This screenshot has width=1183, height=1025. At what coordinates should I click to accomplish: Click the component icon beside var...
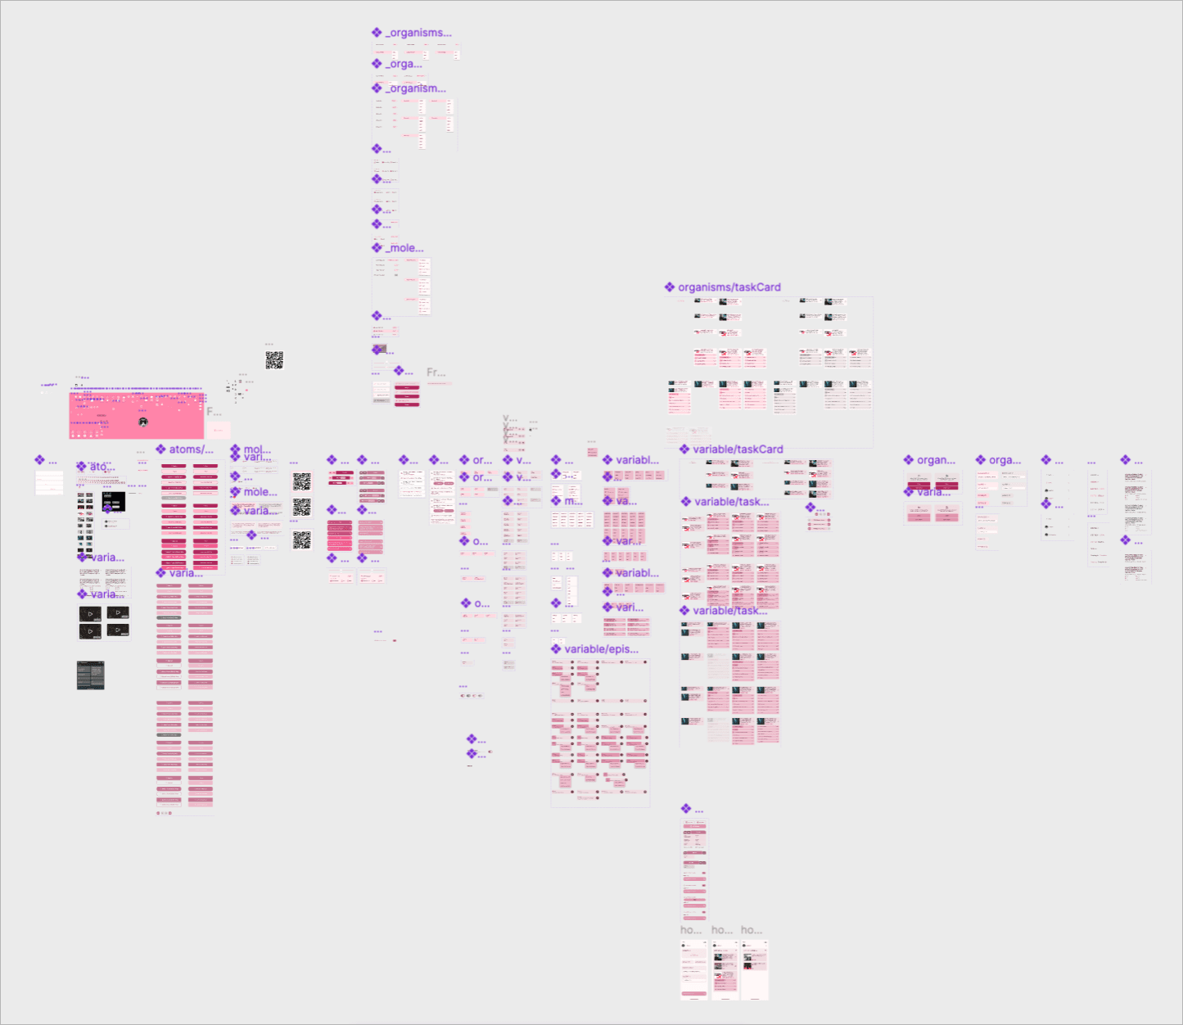607,541
